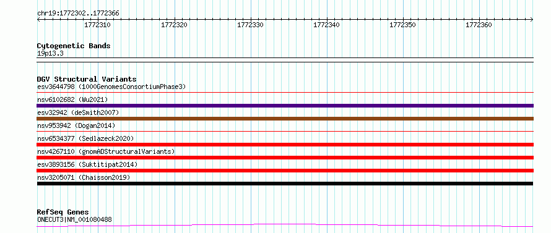551x233 pixels.
Task: Click the black nsv3205071 variant bar
Action: (x=285, y=184)
